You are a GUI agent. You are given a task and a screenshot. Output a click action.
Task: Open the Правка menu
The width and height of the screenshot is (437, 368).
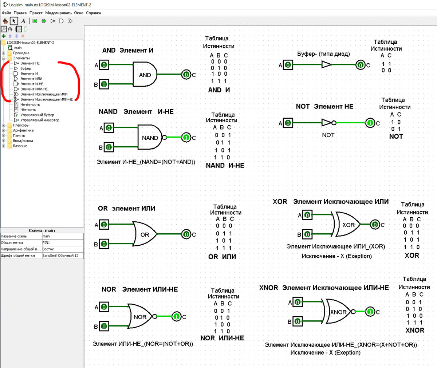[x=20, y=13]
